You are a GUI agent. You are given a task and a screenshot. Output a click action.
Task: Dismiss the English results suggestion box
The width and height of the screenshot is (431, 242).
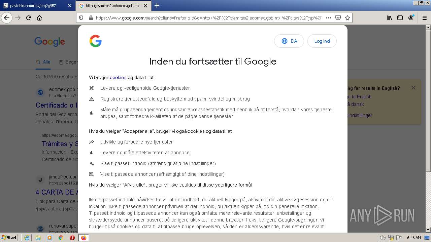click(413, 88)
